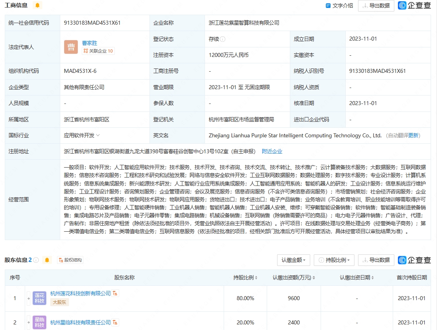Open 附近企业 nearby companies link
Image resolution: width=437 pixels, height=330 pixels.
click(x=272, y=151)
